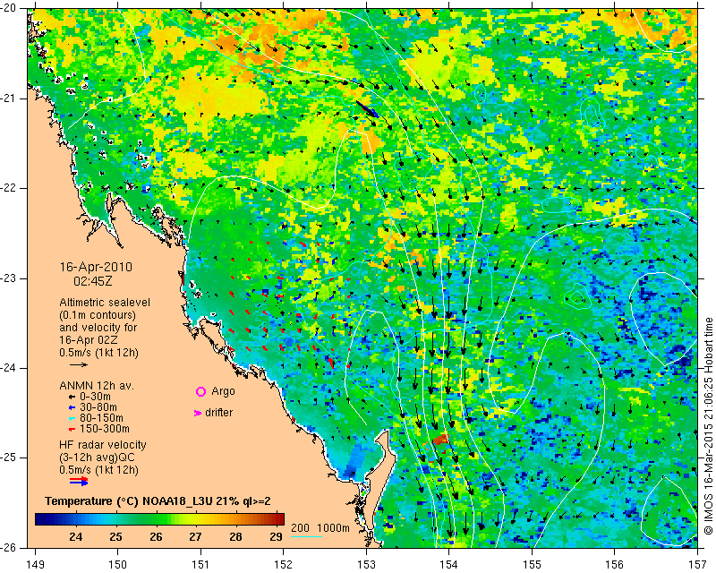Viewport: 716px width, 573px height.
Task: Click the color bar tick label '25'
Action: point(115,536)
